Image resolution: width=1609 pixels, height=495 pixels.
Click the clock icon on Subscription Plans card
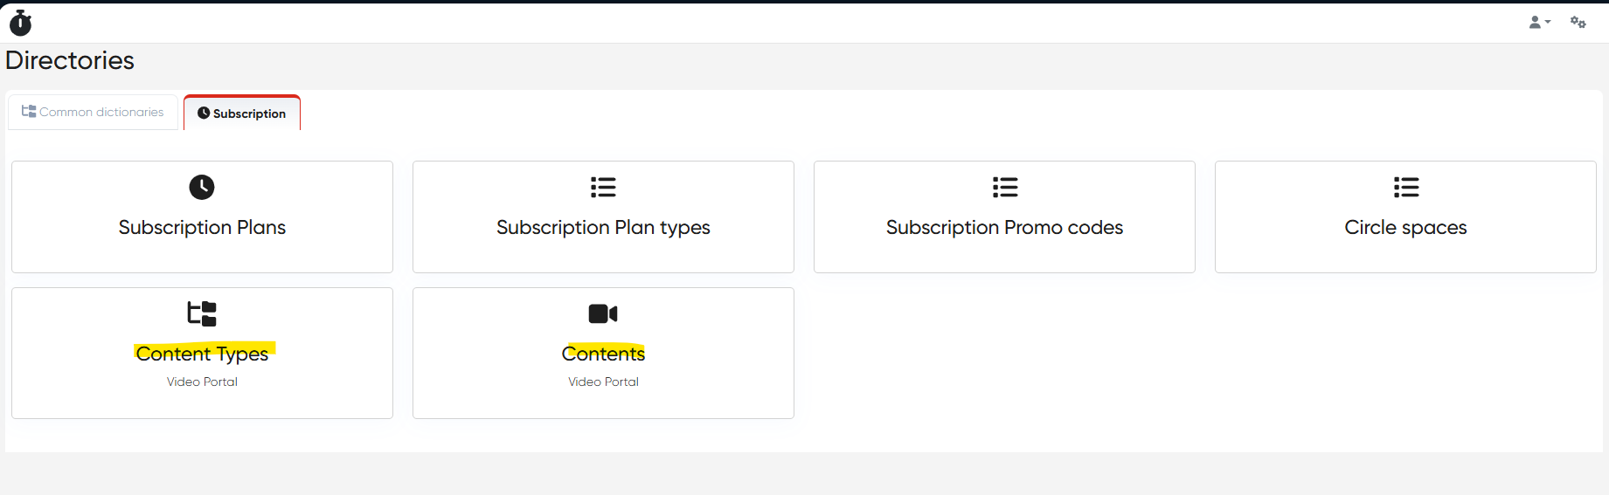click(x=202, y=187)
